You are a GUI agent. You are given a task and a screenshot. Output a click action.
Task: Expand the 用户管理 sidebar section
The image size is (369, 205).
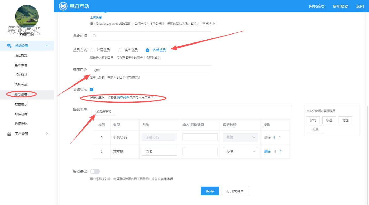coord(47,134)
